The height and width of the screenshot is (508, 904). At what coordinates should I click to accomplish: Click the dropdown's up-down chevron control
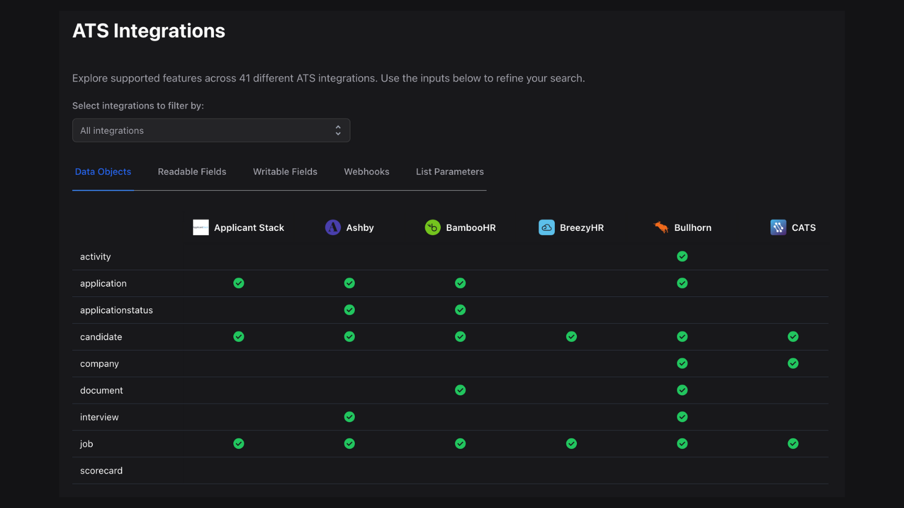pyautogui.click(x=338, y=130)
